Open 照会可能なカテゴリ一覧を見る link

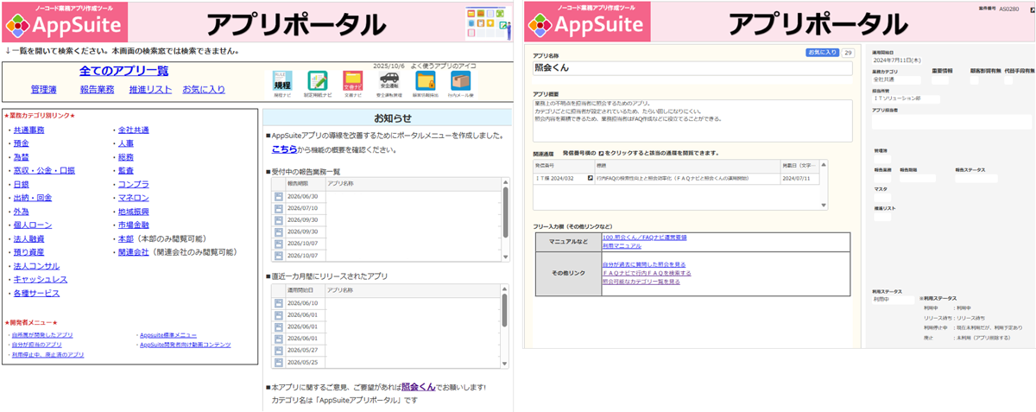[641, 282]
